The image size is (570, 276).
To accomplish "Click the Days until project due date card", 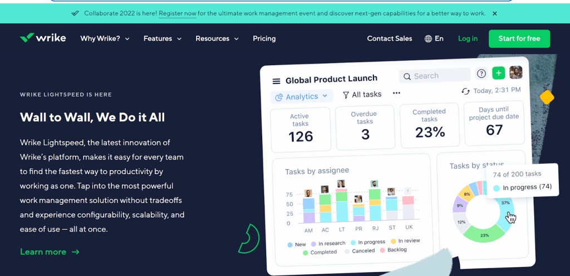I will (494, 122).
